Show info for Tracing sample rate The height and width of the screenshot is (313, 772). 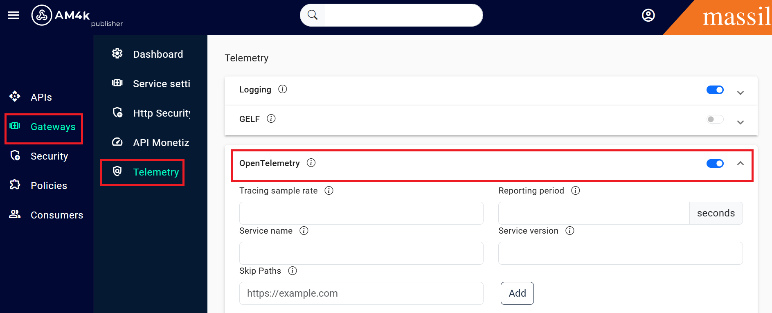329,191
